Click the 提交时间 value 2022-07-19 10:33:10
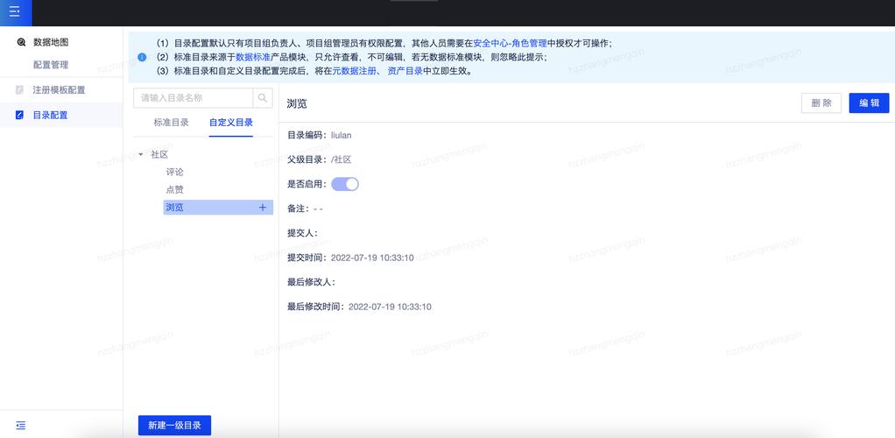 point(372,258)
